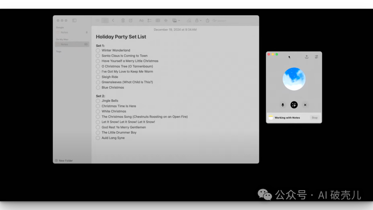373x210 pixels.
Task: Toggle the Notes sidebar icon
Action: click(74, 21)
